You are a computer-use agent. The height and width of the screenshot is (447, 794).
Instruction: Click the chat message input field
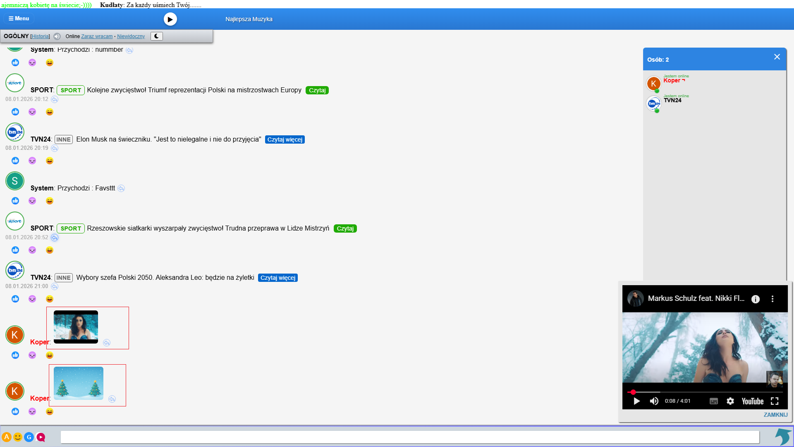coord(409,437)
